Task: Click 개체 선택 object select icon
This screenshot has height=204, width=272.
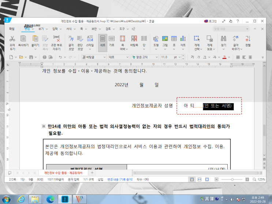Action: point(197,39)
